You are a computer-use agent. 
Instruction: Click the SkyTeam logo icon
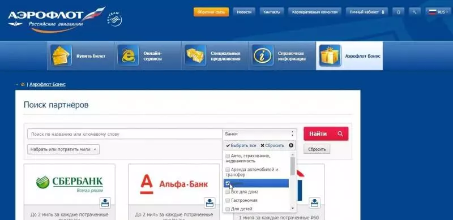[115, 19]
